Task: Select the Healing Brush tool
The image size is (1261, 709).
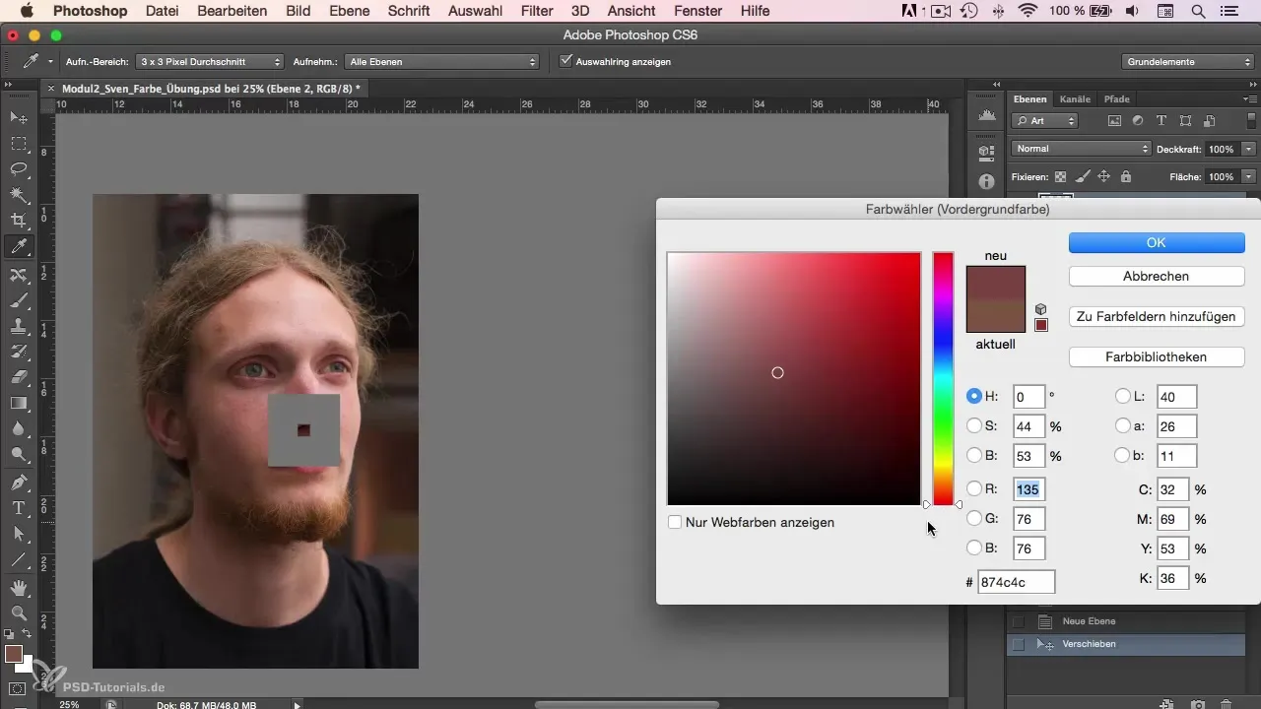Action: tap(18, 274)
